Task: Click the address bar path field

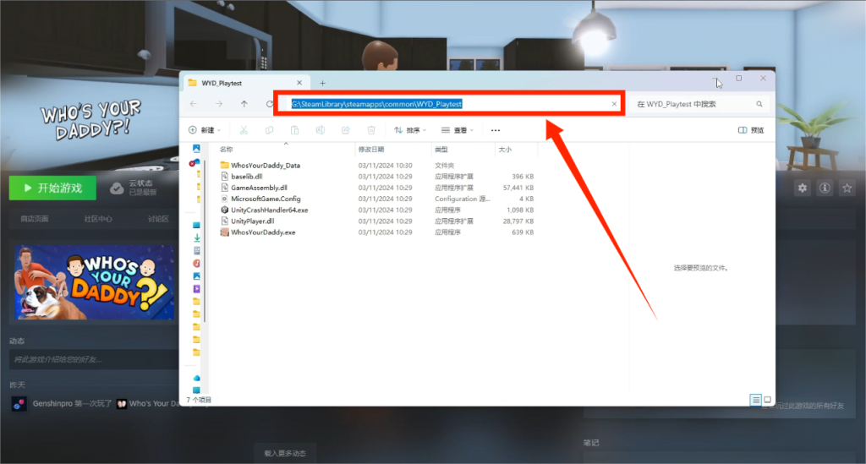Action: click(450, 104)
